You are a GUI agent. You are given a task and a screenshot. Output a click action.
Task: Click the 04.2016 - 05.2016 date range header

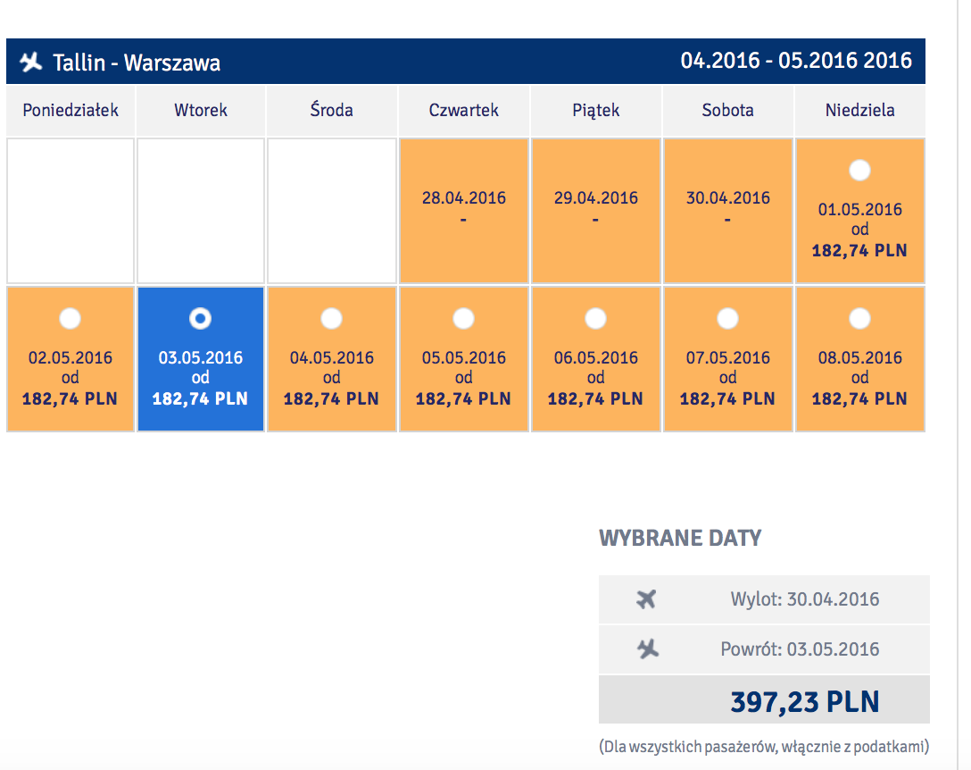click(796, 61)
